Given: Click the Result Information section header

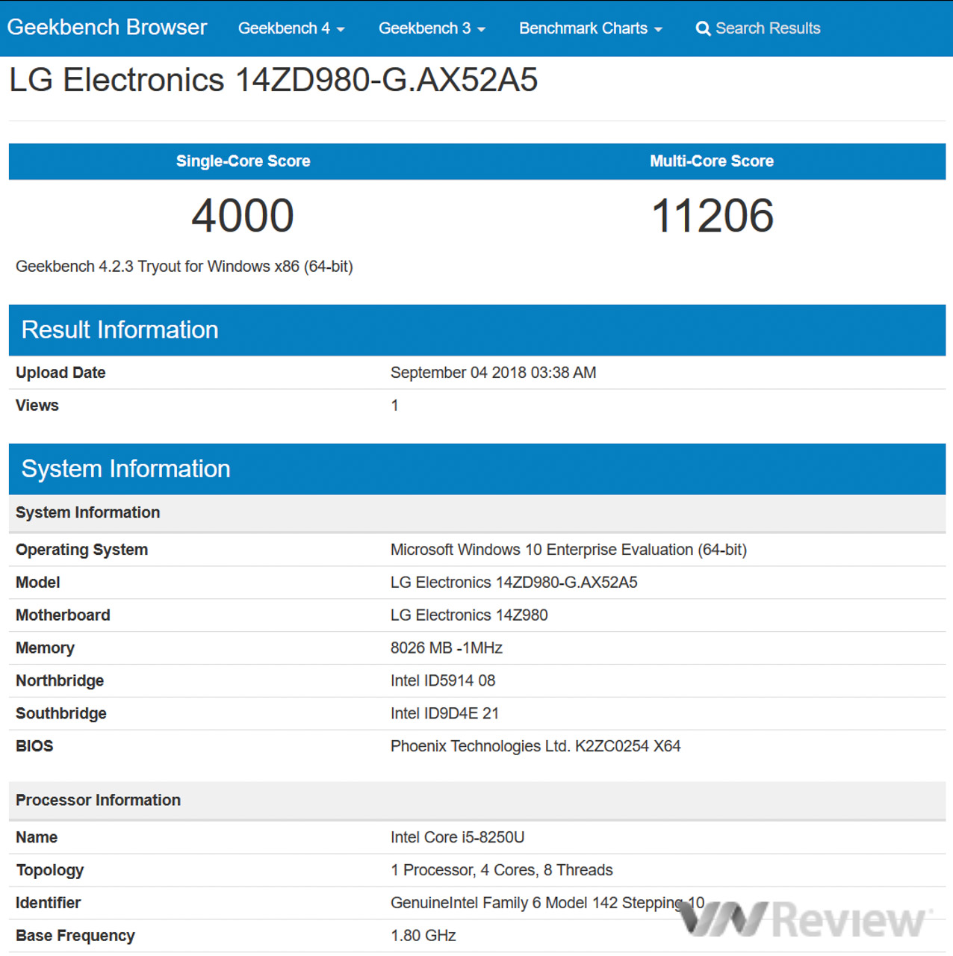Looking at the screenshot, I should coord(477,330).
